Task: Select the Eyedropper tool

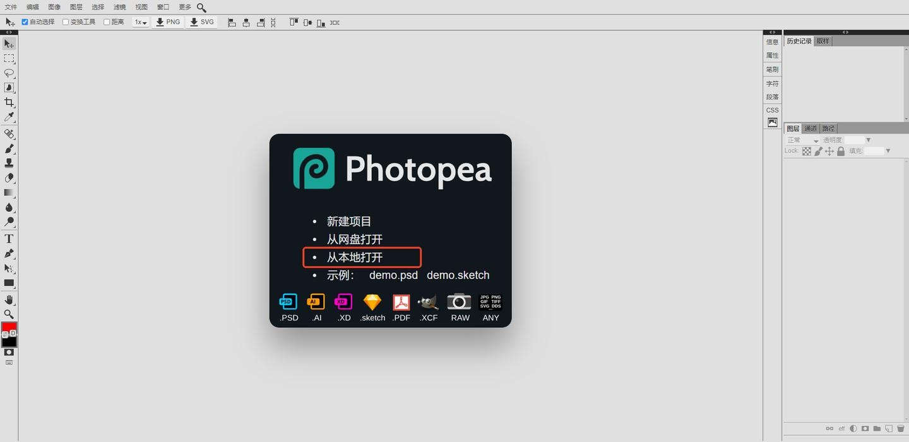Action: tap(9, 117)
